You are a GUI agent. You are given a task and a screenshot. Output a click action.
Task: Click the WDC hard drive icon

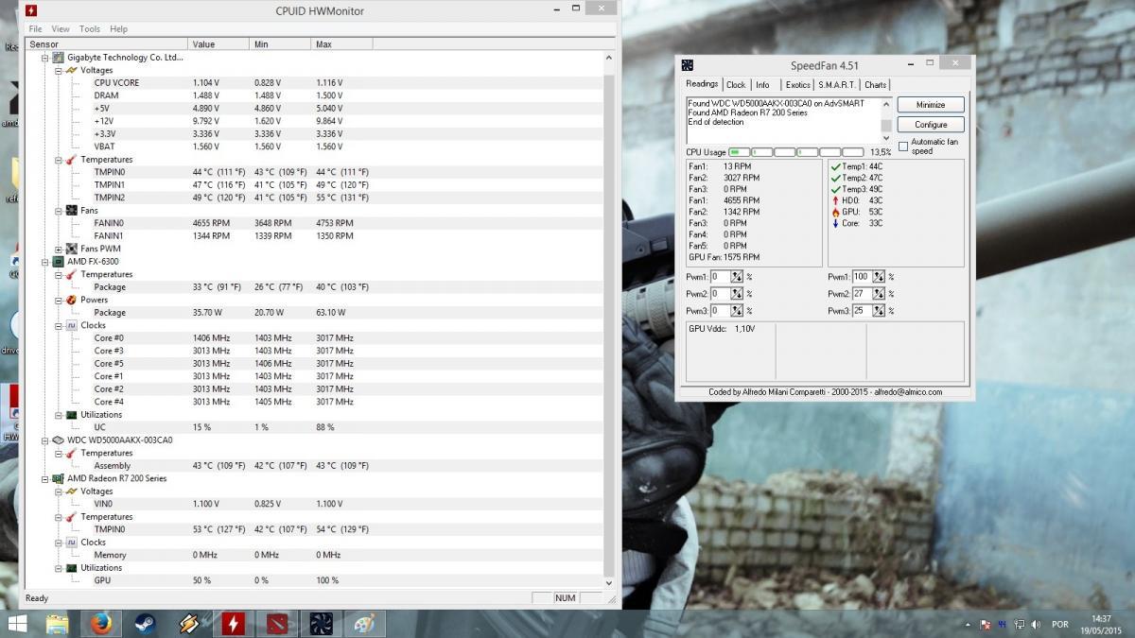point(58,440)
